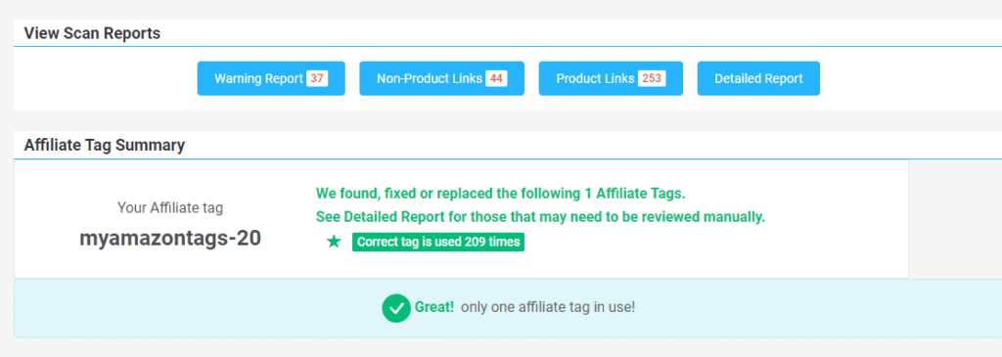Click the light blue success banner
Viewport: 1002px width, 357px height.
(508, 308)
